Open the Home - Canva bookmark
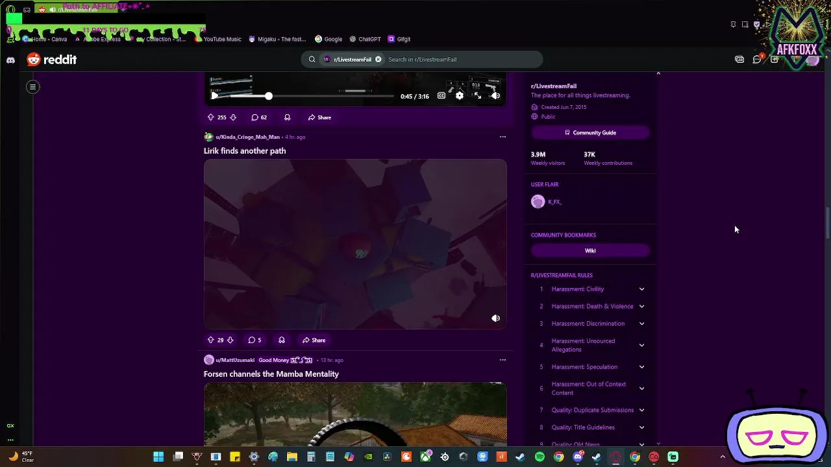The width and height of the screenshot is (831, 467). coord(45,39)
